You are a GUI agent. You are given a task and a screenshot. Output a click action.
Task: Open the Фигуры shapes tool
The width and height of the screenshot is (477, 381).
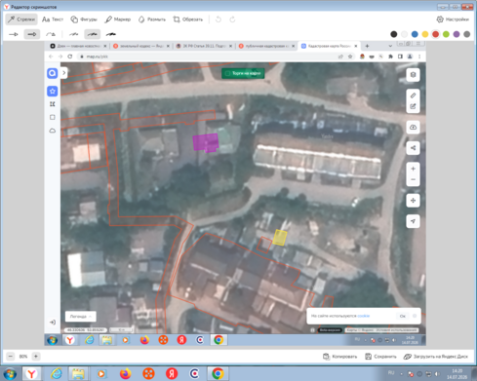84,19
